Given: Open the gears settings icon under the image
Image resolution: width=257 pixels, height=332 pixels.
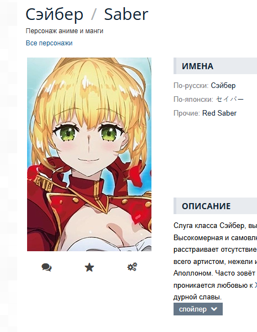Looking at the screenshot, I should [132, 267].
